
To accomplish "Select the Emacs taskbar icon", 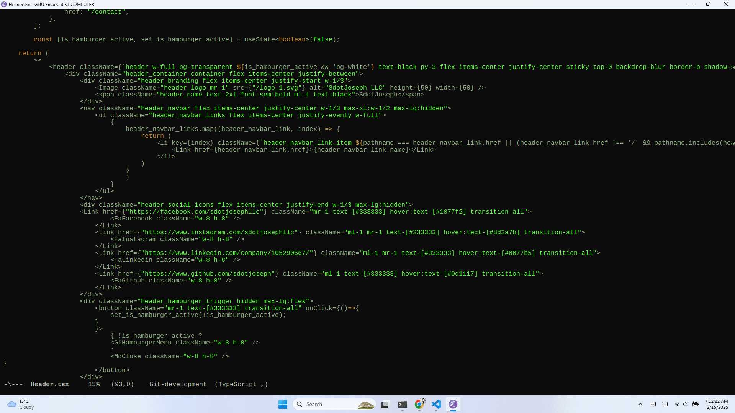I will tap(453, 404).
